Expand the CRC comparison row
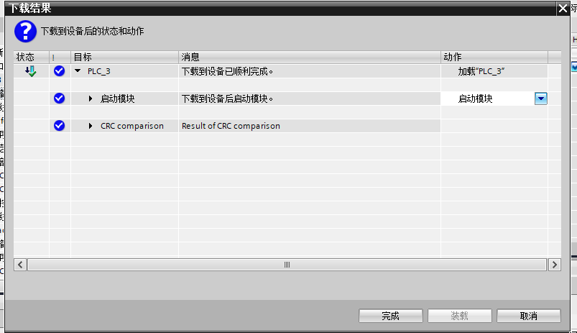This screenshot has width=577, height=333. click(91, 126)
